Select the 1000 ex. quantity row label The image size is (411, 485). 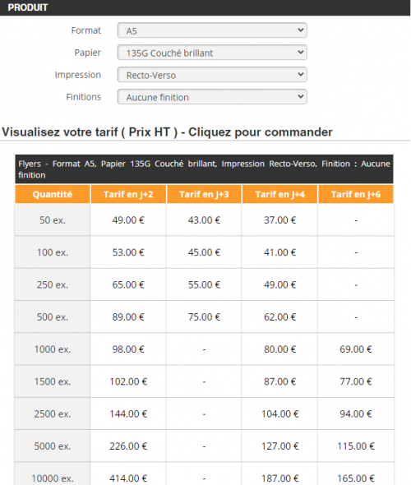tap(53, 349)
